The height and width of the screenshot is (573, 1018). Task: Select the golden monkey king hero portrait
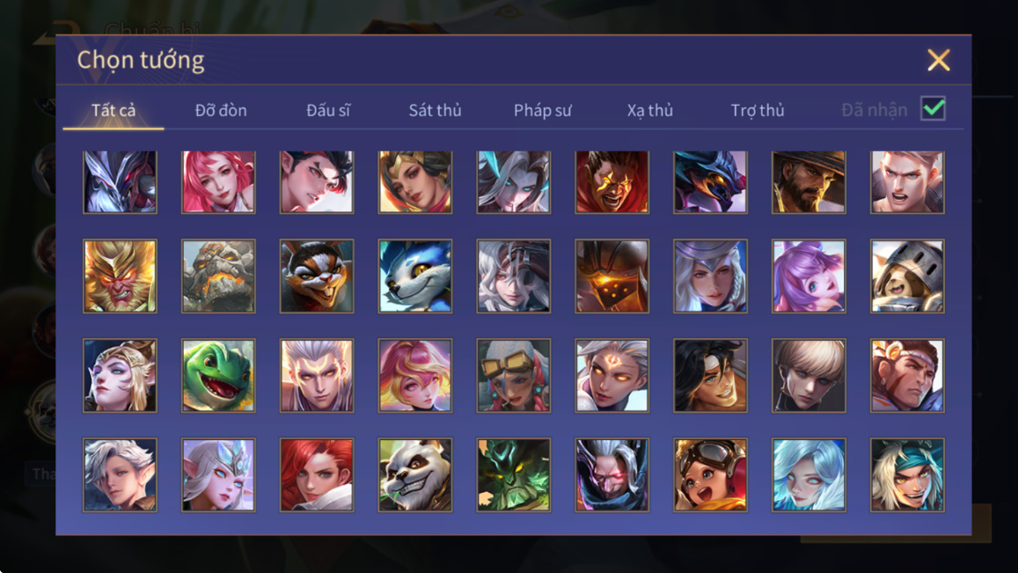pyautogui.click(x=120, y=276)
